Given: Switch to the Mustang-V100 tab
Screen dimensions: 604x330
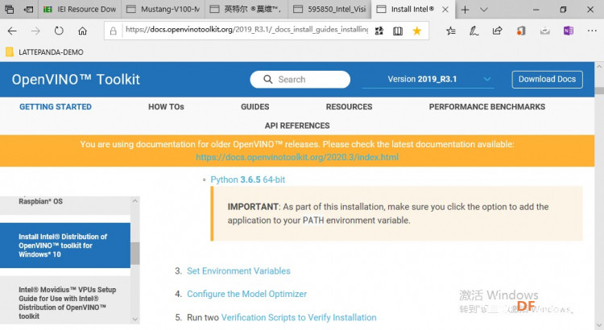Looking at the screenshot, I should point(163,9).
